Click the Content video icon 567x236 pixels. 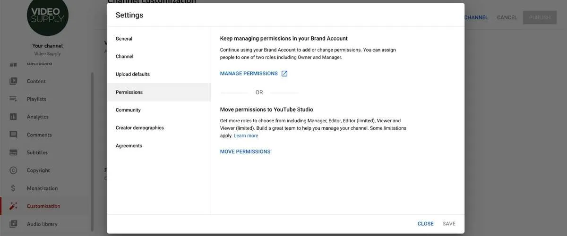[x=13, y=81]
